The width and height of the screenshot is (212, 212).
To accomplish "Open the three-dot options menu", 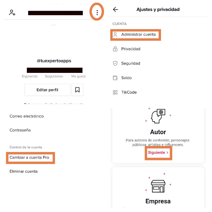I will pyautogui.click(x=97, y=13).
